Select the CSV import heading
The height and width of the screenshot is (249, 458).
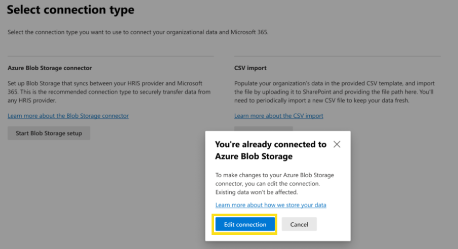tap(251, 68)
